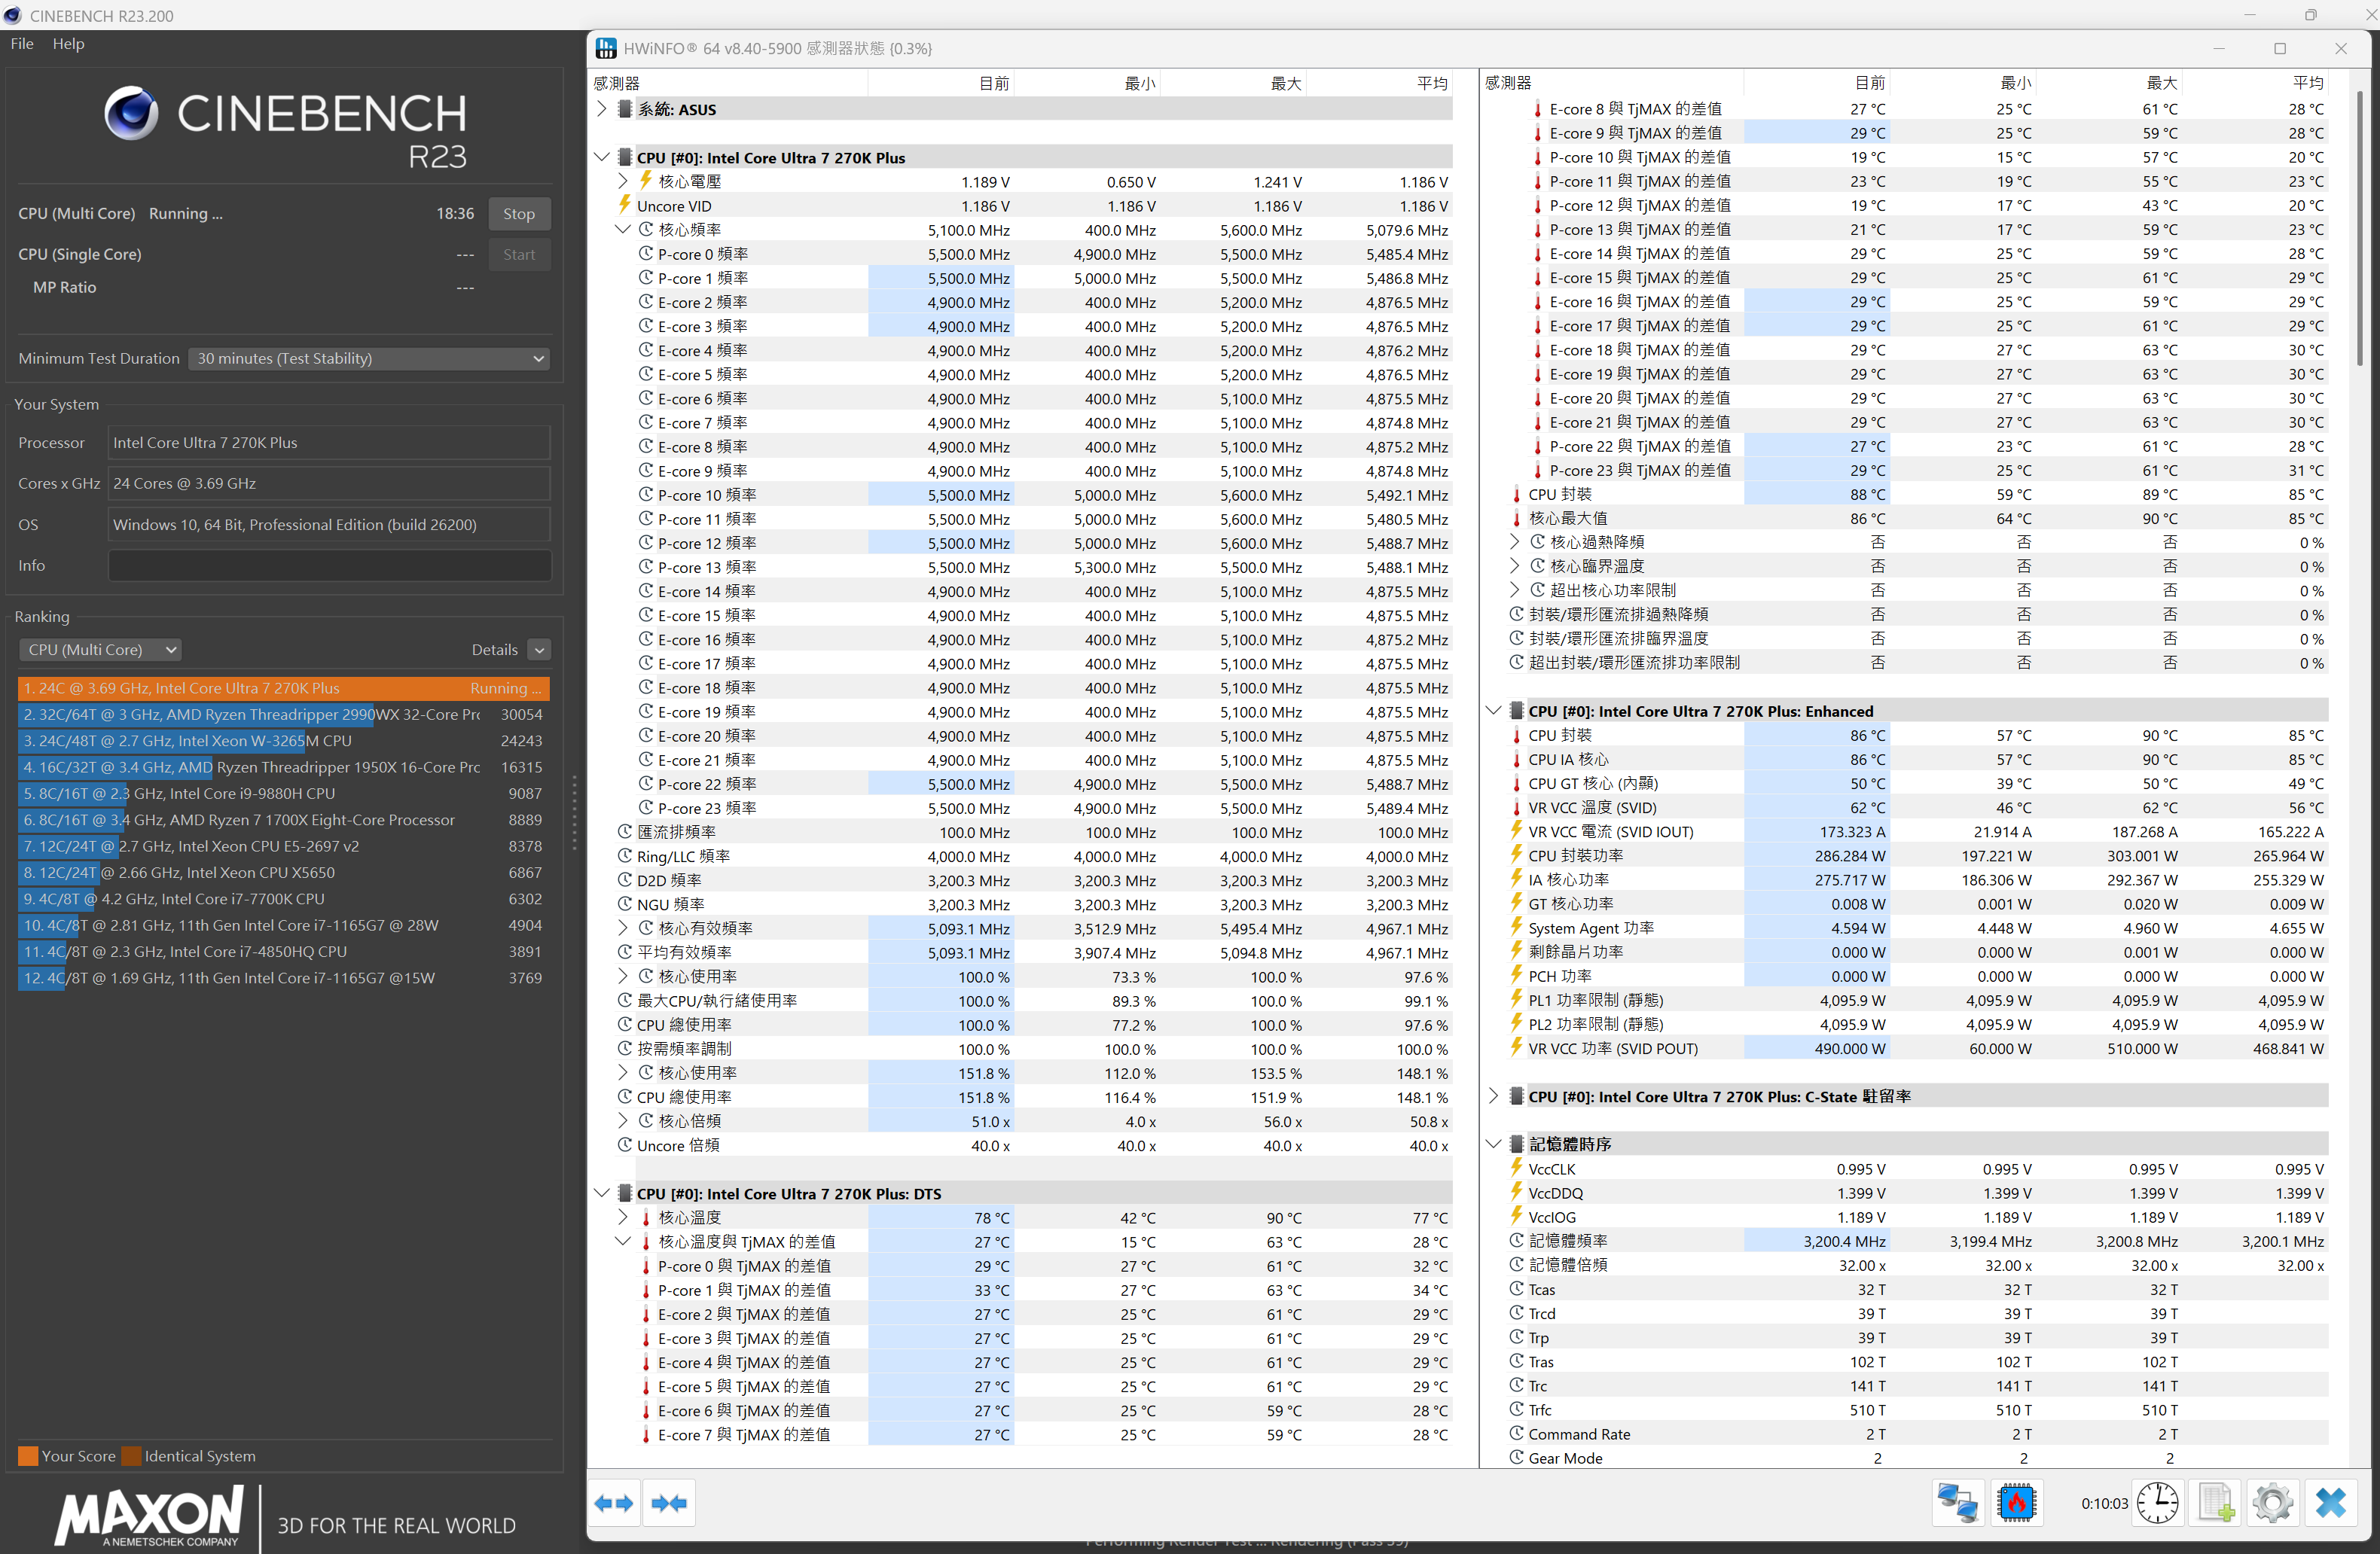Expand the 核心電壓 sensor node
This screenshot has width=2380, height=1554.
(x=622, y=181)
